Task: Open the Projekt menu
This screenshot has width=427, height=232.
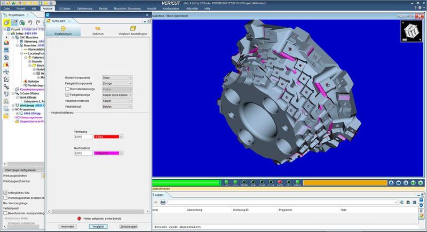Action: tap(21, 9)
